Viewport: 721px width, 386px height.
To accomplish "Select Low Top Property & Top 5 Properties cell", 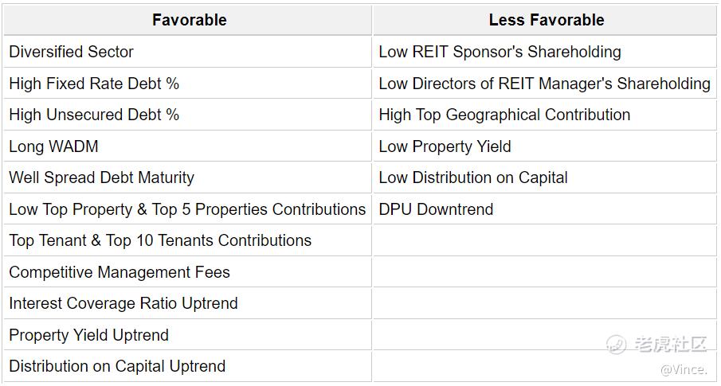I will [187, 209].
